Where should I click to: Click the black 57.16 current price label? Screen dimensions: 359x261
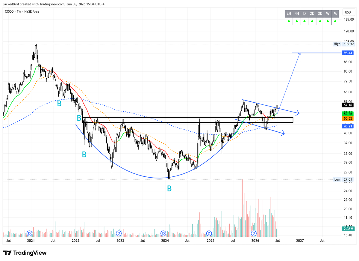pos(348,105)
